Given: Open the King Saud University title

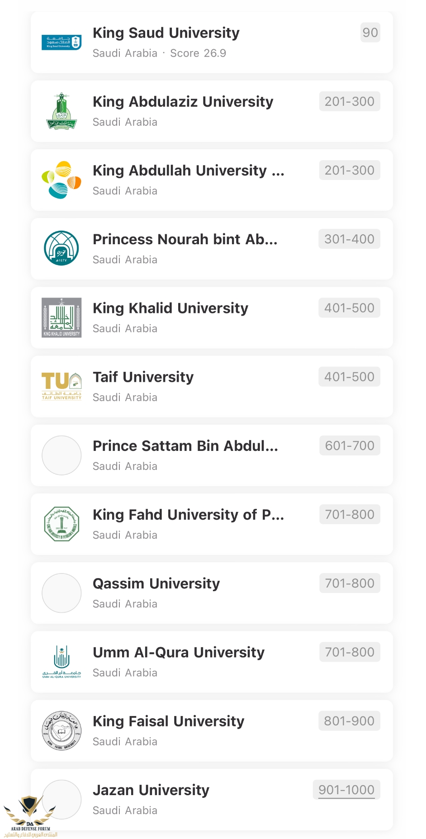Looking at the screenshot, I should 166,33.
